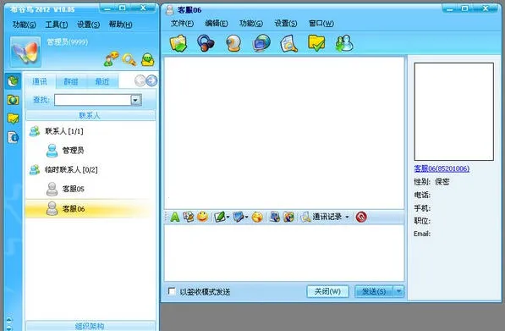
Task: Click the blue forward arrow navigation button
Action: tap(151, 80)
